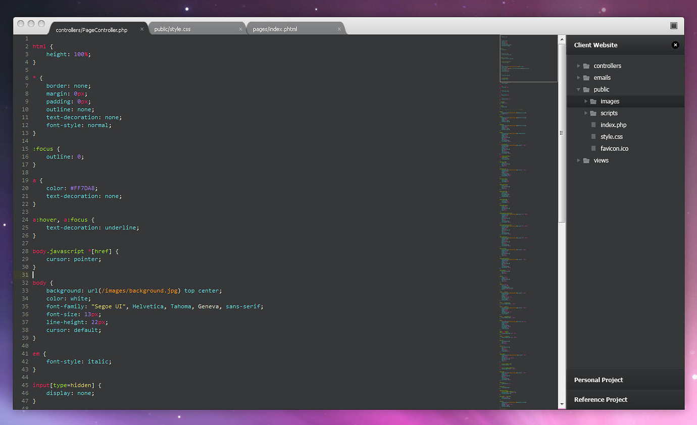Select the favicon.ico file icon
697x425 pixels.
(593, 148)
